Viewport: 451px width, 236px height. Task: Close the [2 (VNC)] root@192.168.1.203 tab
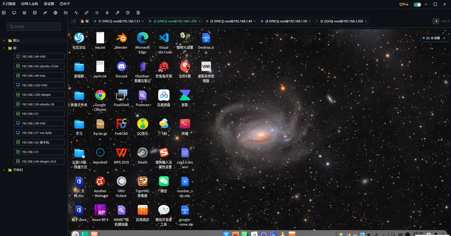[200, 21]
